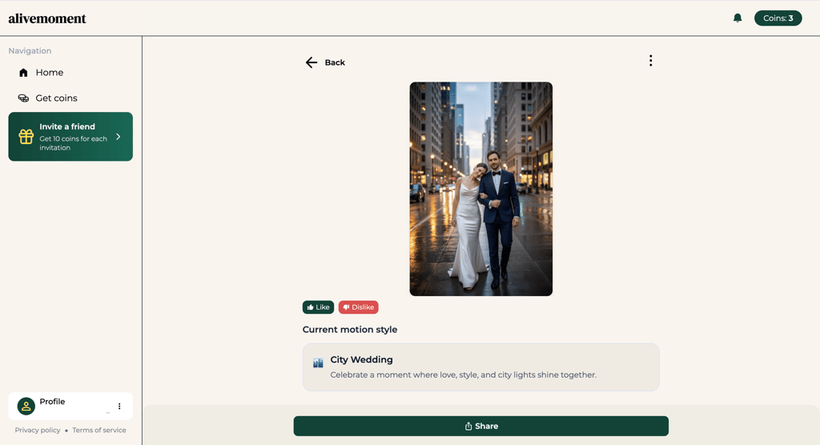
Task: Click the Navigation section label
Action: 30,50
